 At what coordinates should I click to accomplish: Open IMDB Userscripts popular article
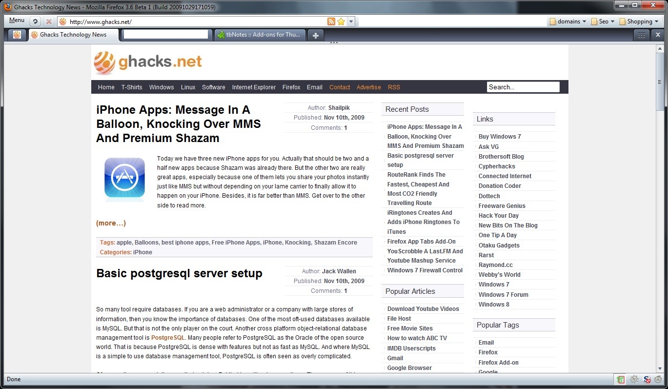pos(411,348)
